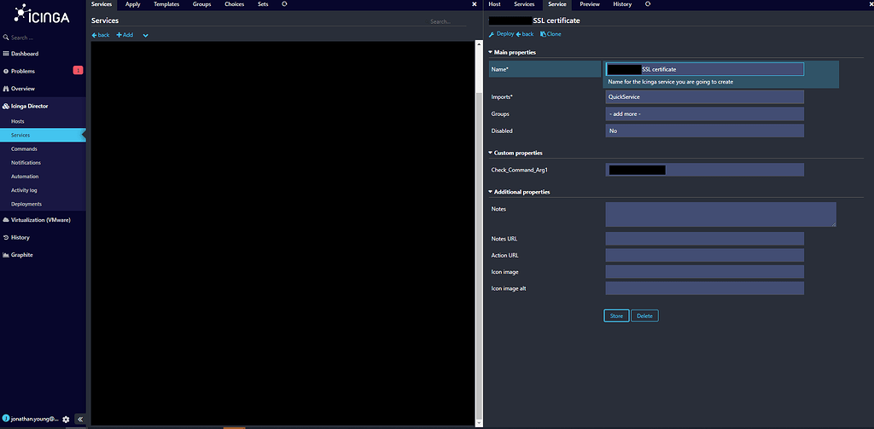Open Automation under Icinga Director
The width and height of the screenshot is (874, 429).
[25, 176]
